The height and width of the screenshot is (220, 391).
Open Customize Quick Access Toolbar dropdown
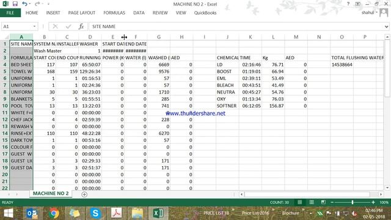point(48,4)
